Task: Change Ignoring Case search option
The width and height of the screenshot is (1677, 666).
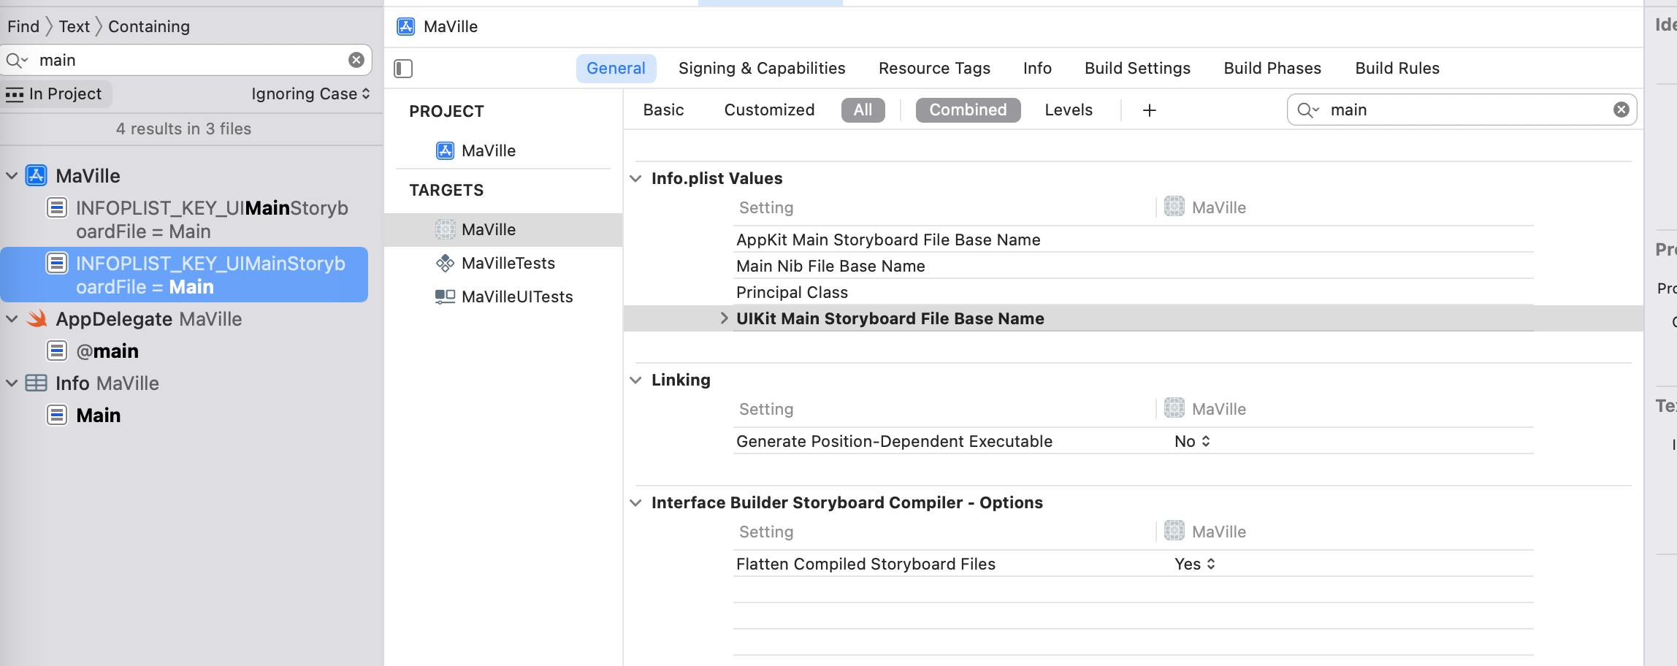Action: [310, 93]
